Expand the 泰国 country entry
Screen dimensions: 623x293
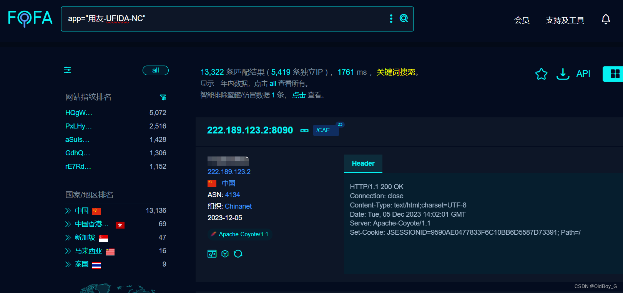point(68,264)
